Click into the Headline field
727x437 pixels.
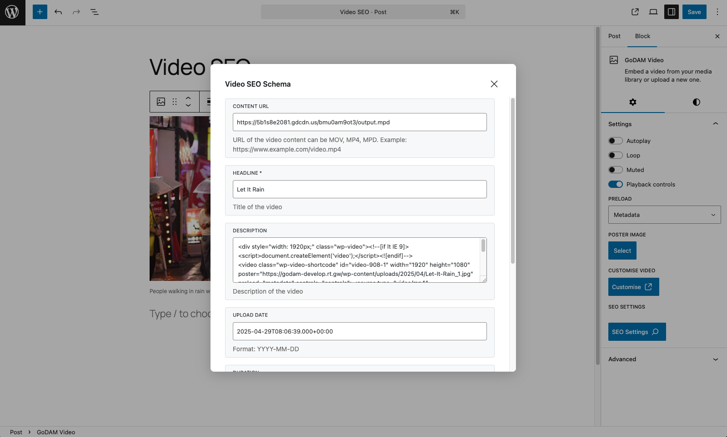pyautogui.click(x=360, y=189)
